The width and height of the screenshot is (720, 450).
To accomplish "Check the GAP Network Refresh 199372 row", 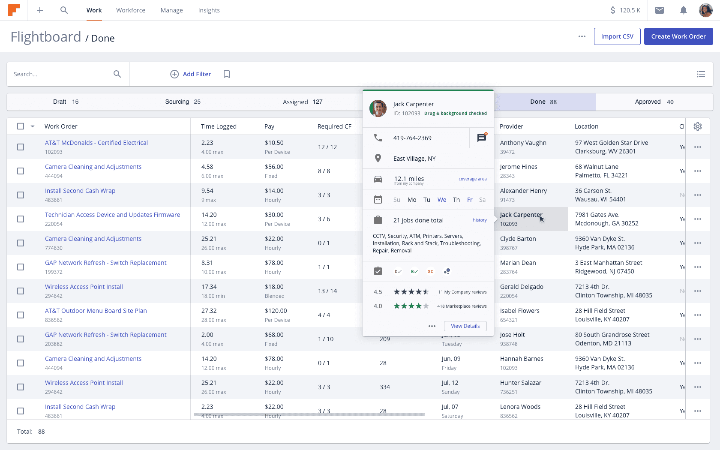I will click(x=21, y=267).
